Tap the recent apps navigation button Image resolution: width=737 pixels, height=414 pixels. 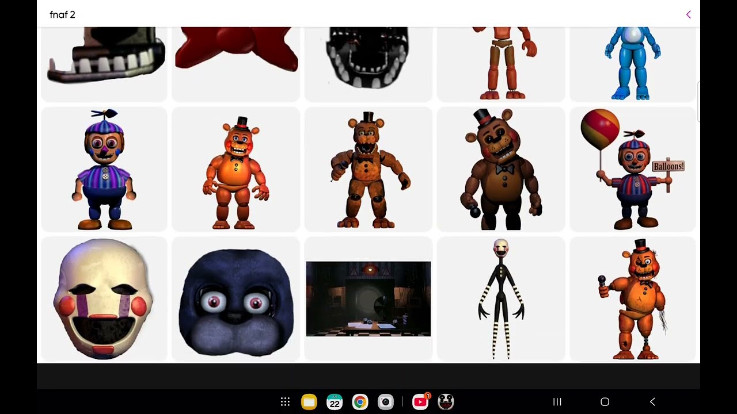tap(557, 402)
